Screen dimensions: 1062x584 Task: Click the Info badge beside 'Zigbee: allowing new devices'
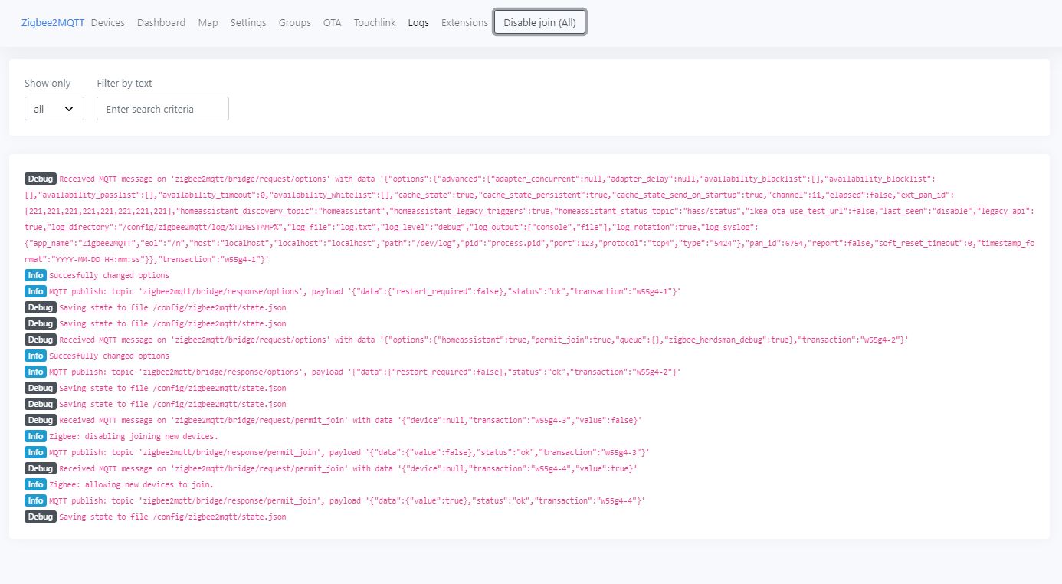pos(35,484)
